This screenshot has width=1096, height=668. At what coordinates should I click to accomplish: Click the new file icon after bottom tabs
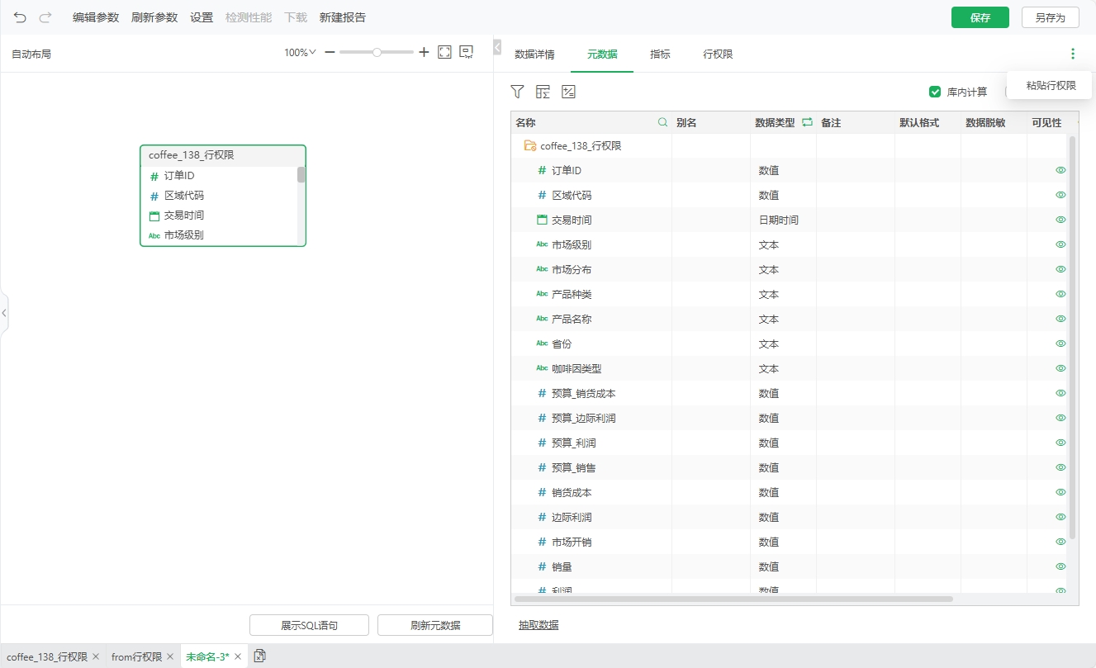[x=259, y=656]
